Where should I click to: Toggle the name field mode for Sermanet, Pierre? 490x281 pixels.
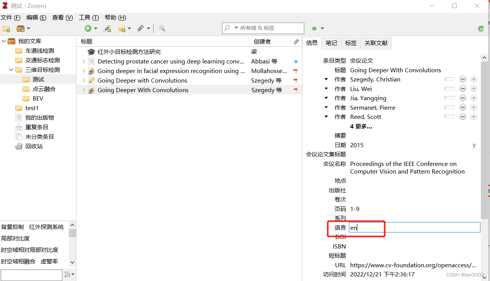coord(450,107)
